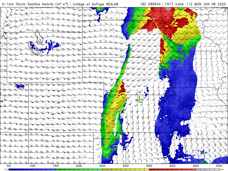This screenshot has height=171, width=228.
Task: Click the '18Z HRRRV4' model run label
Action: (x=150, y=4)
